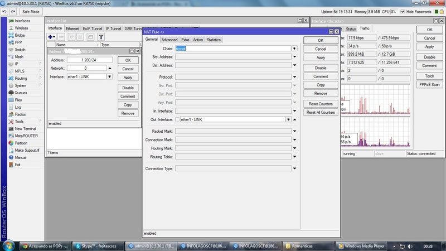The image size is (446, 251).
Task: Open the PPP sidebar entry
Action: point(18,42)
